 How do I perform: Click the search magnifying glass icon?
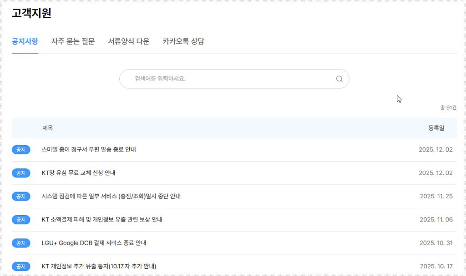pos(339,79)
